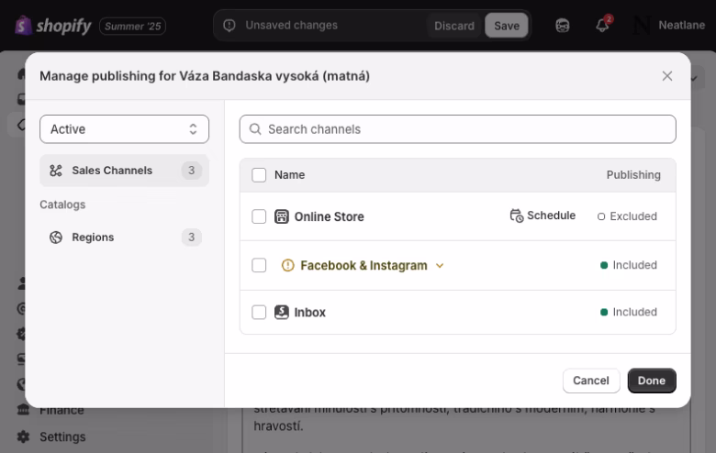Viewport: 716px width, 453px height.
Task: Click the Sales Channels icon
Action: (x=56, y=171)
